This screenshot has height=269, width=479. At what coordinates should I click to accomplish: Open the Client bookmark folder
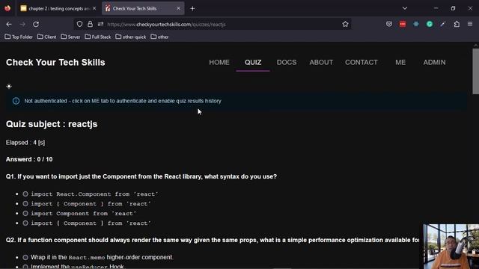46,37
